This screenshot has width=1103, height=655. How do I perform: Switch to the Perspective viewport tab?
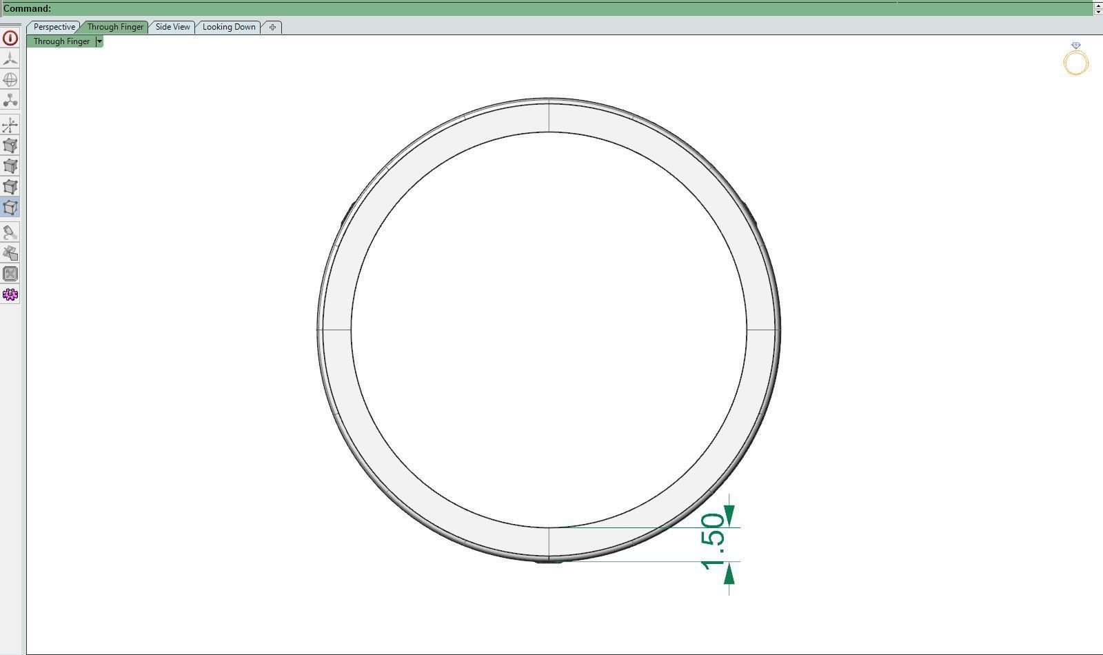coord(54,27)
